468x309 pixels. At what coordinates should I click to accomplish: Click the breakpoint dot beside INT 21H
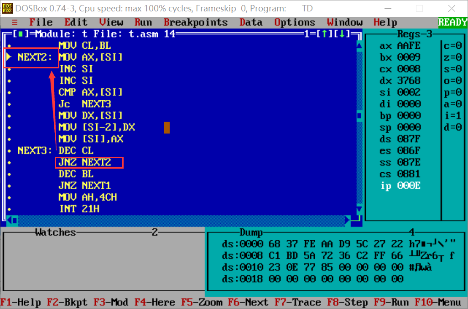click(x=9, y=209)
